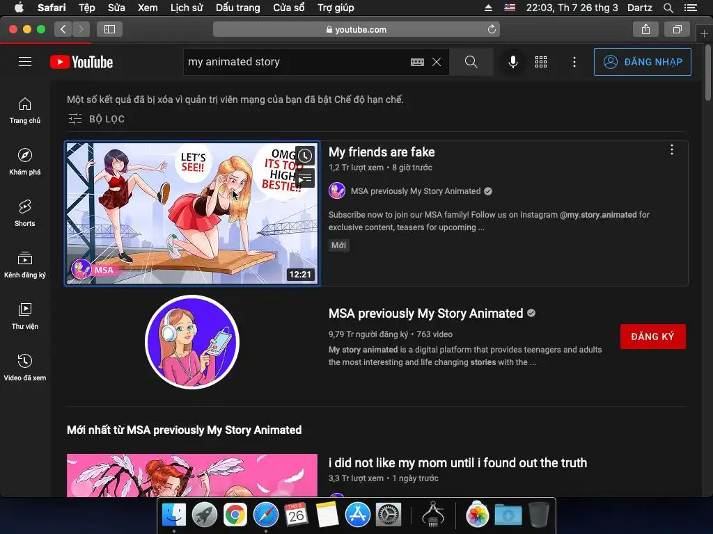The image size is (713, 534).
Task: Start voice search with the microphone
Action: (513, 62)
